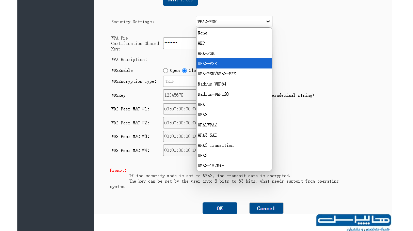The width and height of the screenshot is (413, 231).
Task: Click the Security Settings dropdown arrow
Action: 268,21
